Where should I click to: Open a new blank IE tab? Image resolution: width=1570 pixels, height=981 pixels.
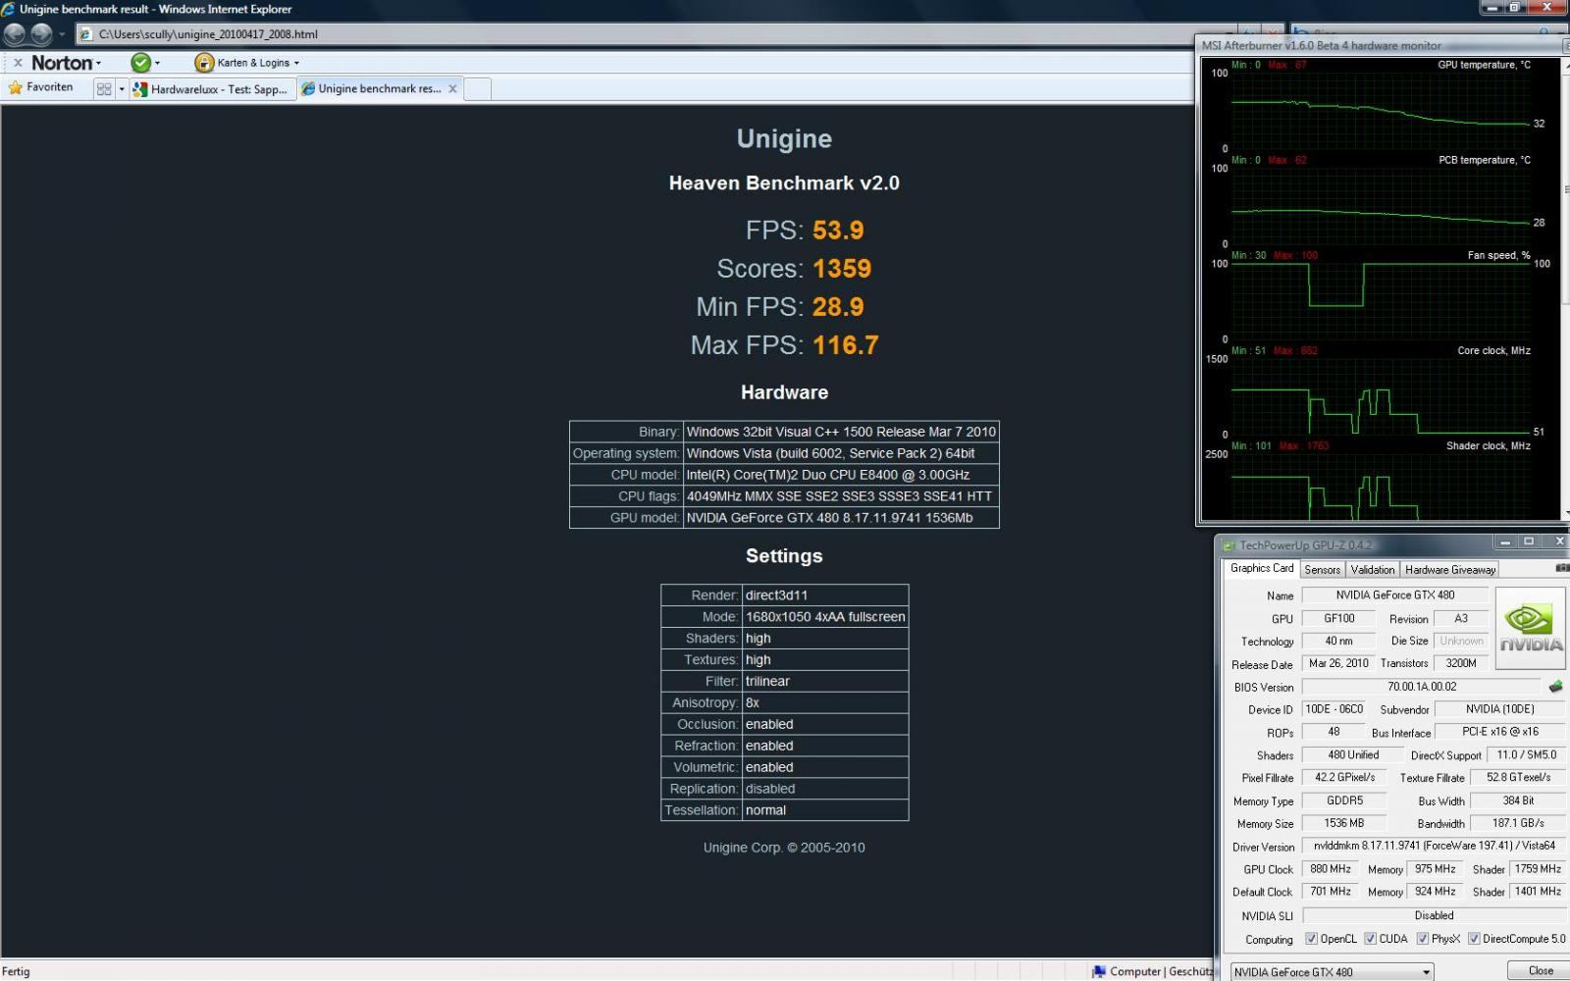pyautogui.click(x=477, y=89)
